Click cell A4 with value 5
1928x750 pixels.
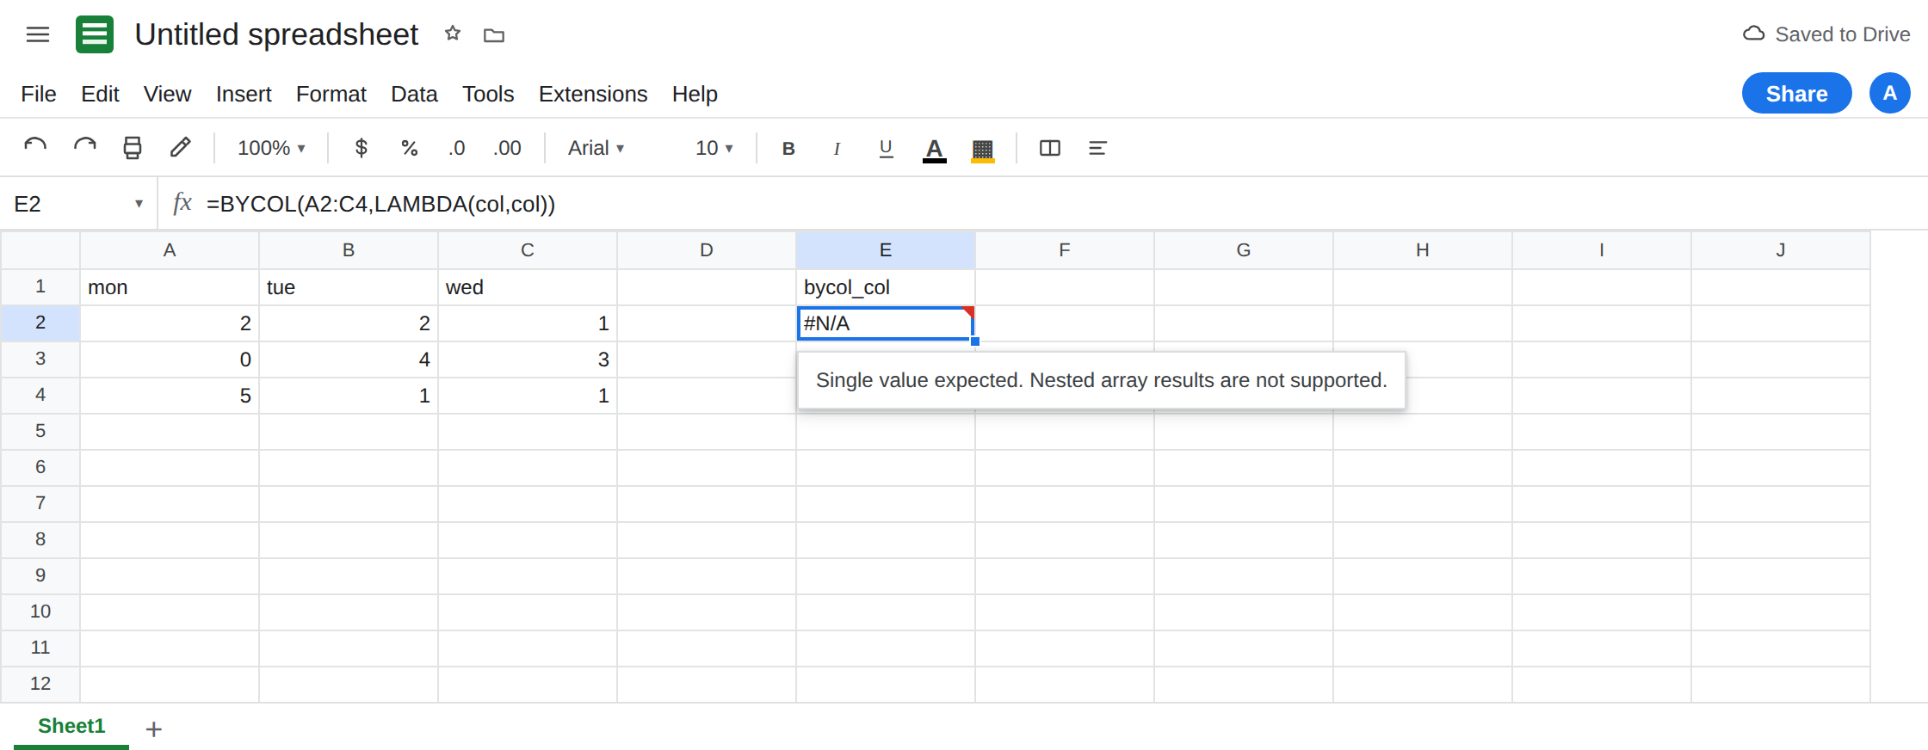170,396
